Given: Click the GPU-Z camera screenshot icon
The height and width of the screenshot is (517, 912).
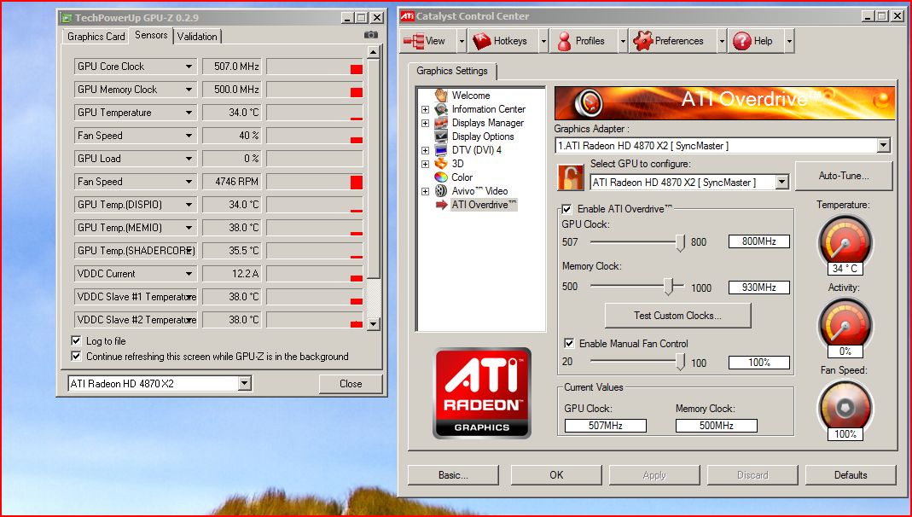Looking at the screenshot, I should (x=370, y=35).
